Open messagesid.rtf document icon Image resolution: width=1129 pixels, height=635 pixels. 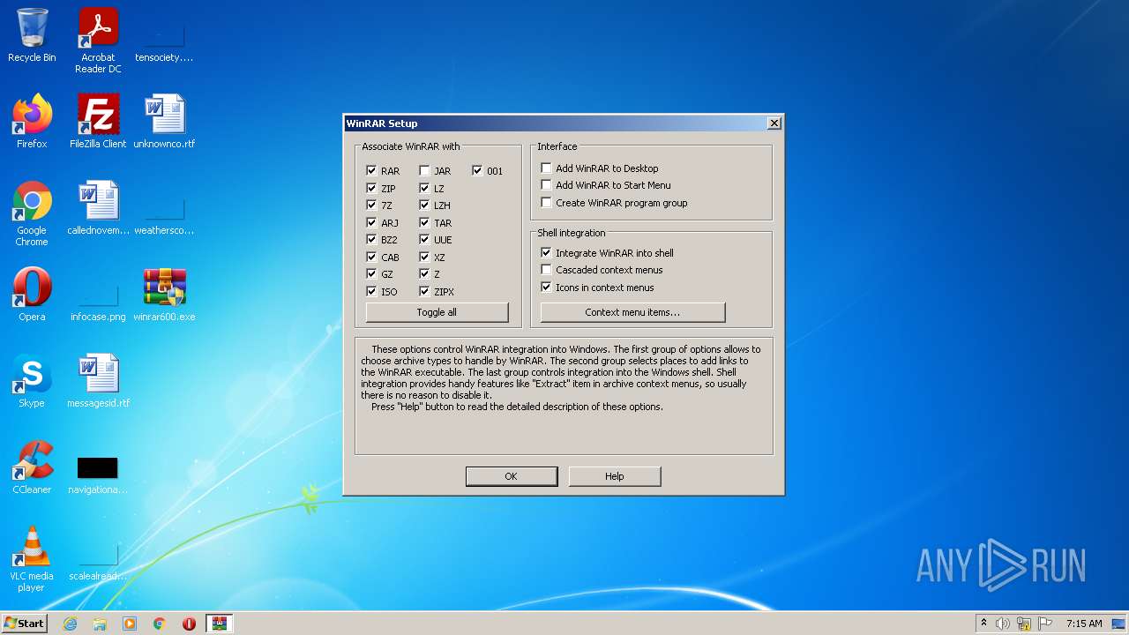[98, 380]
